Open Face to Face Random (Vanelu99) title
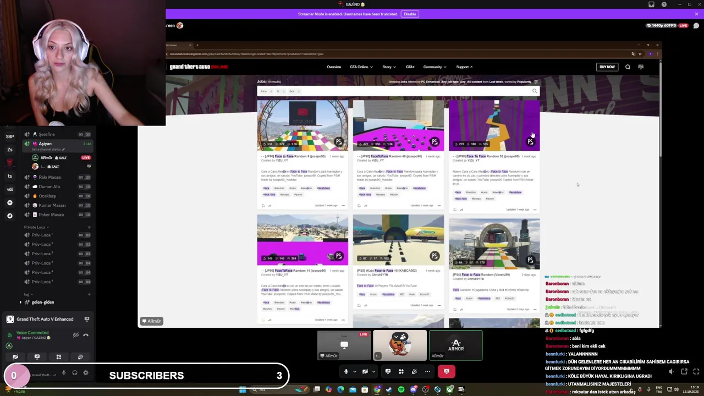 click(x=481, y=274)
